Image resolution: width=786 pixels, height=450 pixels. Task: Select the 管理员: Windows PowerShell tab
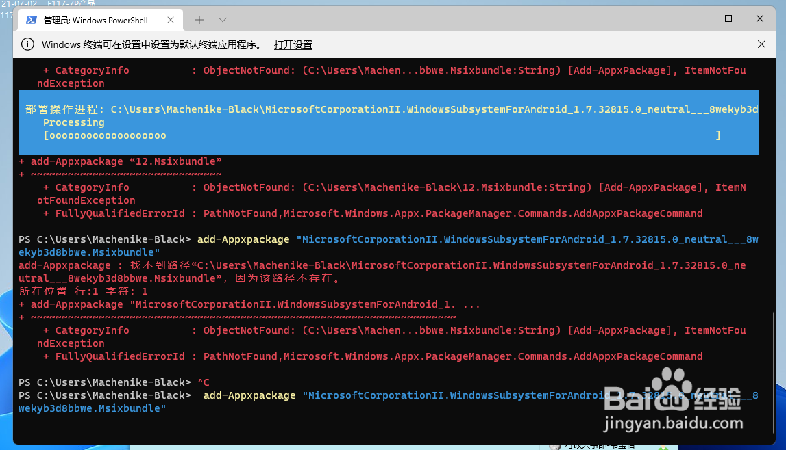pyautogui.click(x=96, y=20)
